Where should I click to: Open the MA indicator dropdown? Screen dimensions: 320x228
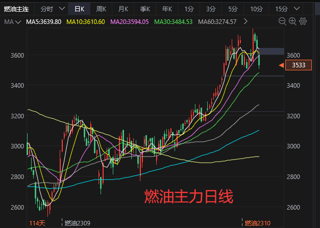tap(13, 22)
